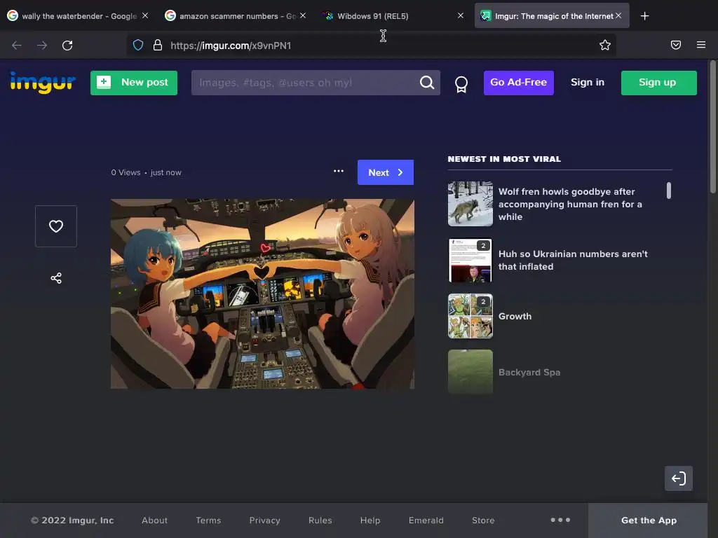Open the Emerald footer link
Image resolution: width=718 pixels, height=538 pixels.
[426, 520]
